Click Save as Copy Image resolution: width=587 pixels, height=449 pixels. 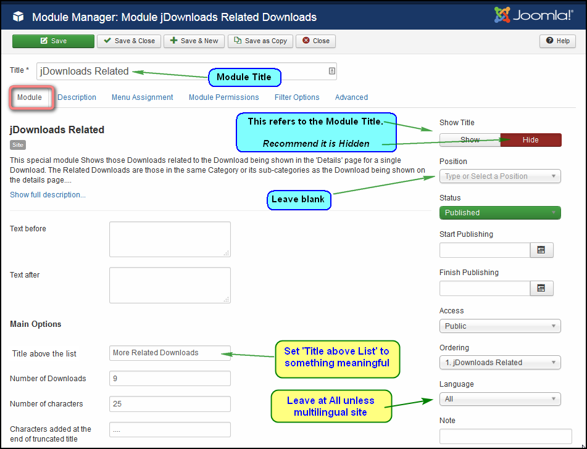(x=260, y=41)
